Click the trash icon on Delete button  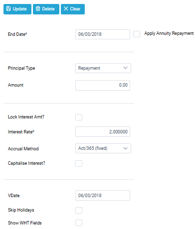(38, 8)
